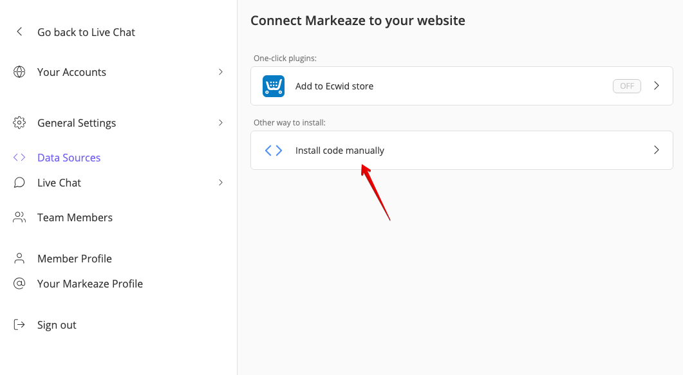Expand the Live Chat submenu chevron
Screen dimensions: 683x375
(220, 182)
